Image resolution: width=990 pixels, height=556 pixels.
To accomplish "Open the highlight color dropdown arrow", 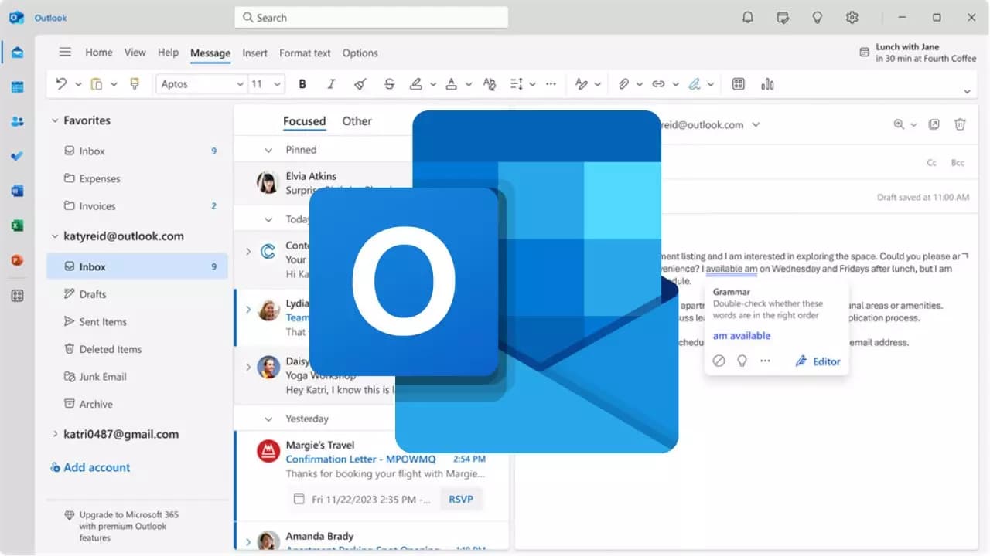I will 432,84.
